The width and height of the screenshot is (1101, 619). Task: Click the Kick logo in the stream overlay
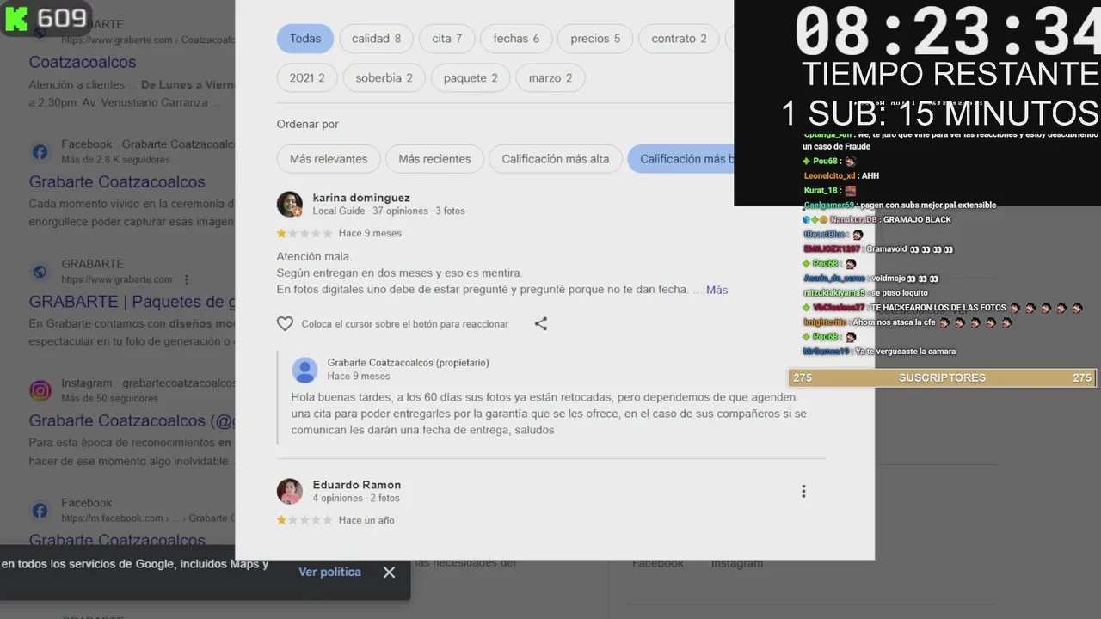[x=16, y=18]
